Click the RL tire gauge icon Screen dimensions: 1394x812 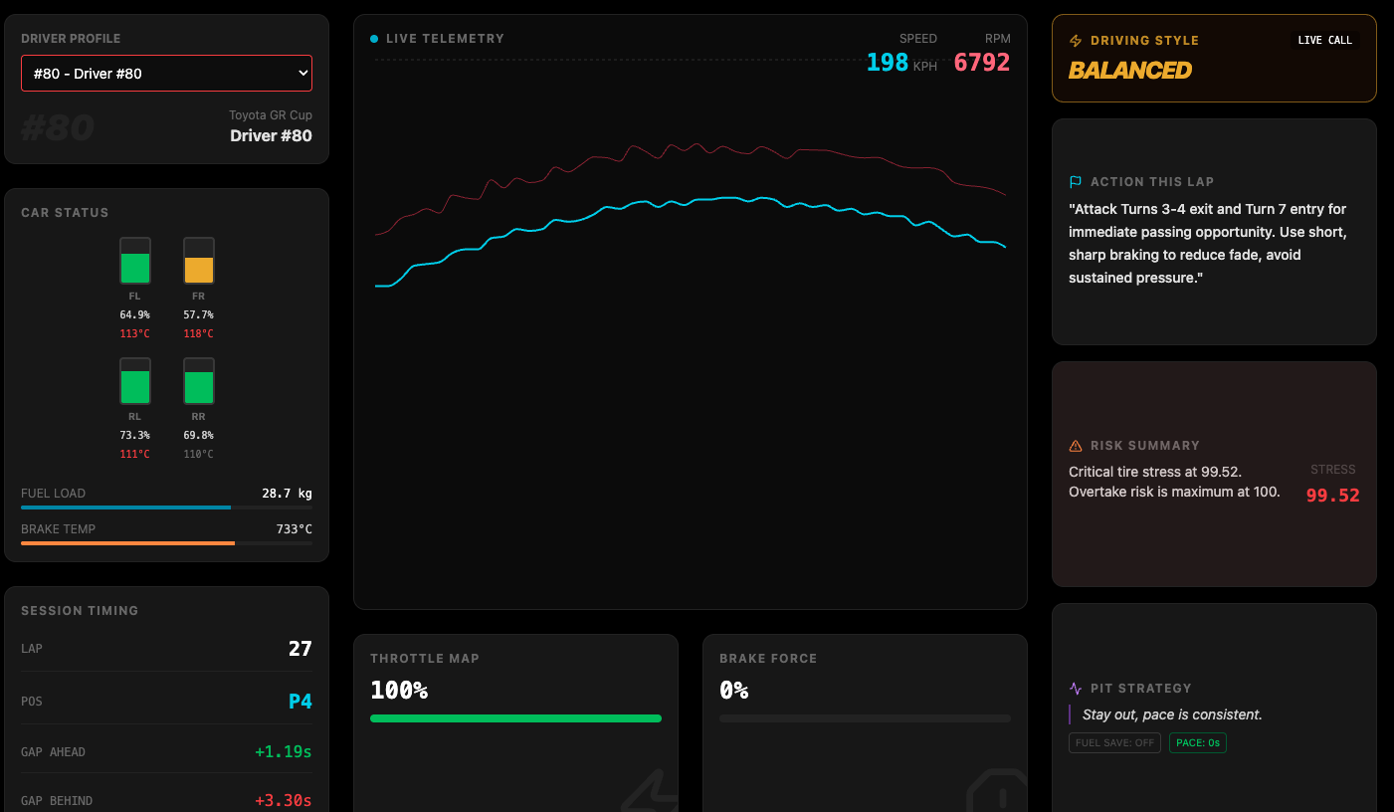[135, 381]
